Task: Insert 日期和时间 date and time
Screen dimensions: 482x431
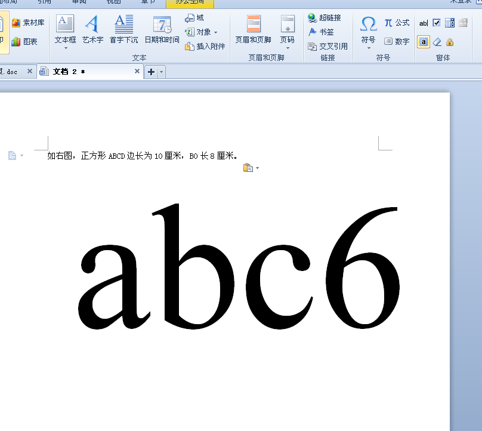Action: [x=162, y=29]
